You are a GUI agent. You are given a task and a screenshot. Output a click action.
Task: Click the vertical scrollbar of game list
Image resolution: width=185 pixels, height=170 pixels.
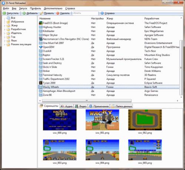[x=181, y=67]
